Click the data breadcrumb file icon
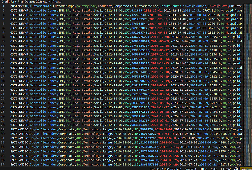Screen dimensions: 252x170 pyautogui.click(x=53, y=2)
